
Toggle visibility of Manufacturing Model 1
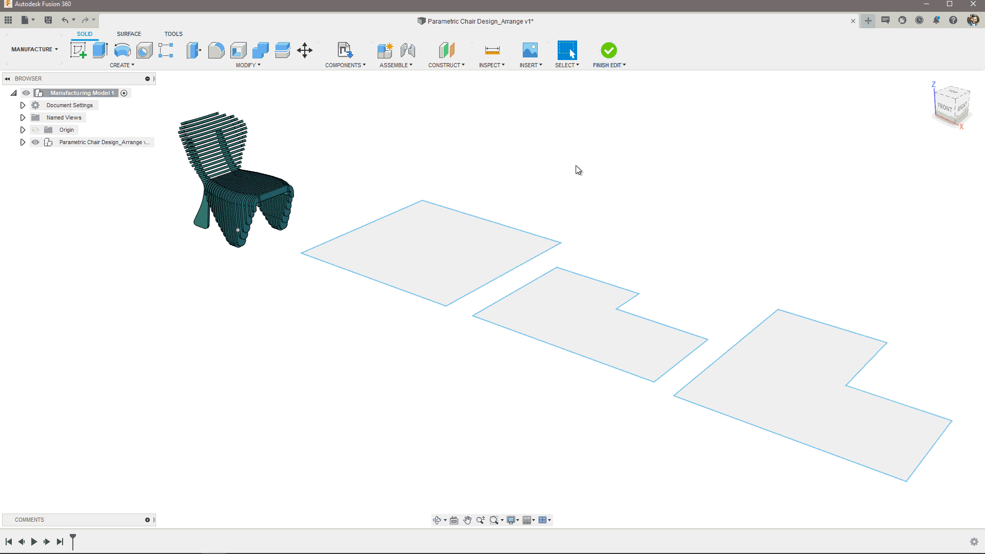[x=26, y=93]
